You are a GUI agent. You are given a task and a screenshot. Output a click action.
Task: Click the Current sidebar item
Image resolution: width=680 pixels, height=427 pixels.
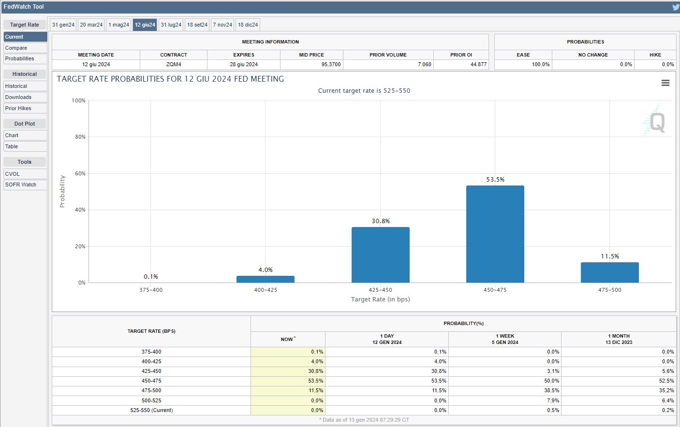tap(25, 37)
